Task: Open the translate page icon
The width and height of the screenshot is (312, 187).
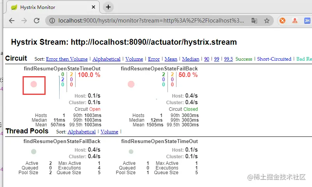Action: [x=254, y=21]
